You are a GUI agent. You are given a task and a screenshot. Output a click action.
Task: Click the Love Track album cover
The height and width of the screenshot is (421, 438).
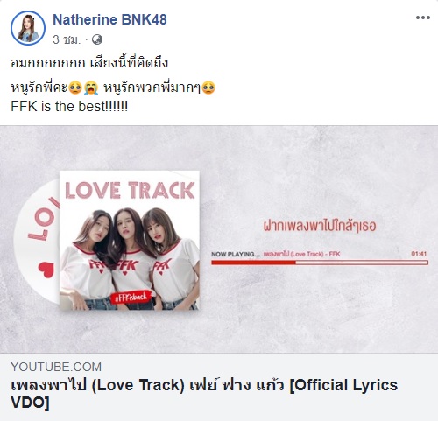tap(130, 240)
